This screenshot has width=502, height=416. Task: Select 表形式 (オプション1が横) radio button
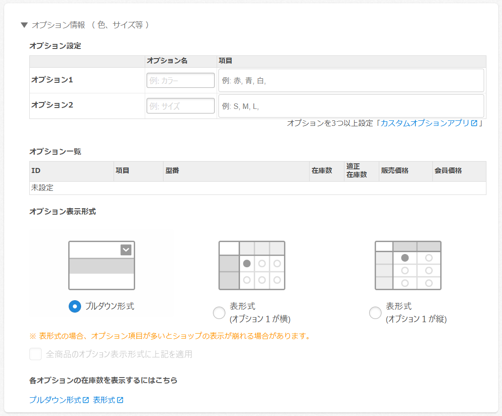219,313
